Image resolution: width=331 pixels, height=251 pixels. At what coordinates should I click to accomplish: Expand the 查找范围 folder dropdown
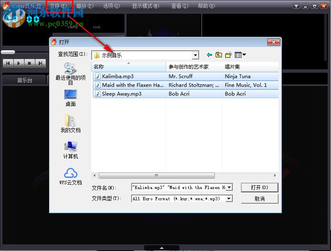pyautogui.click(x=195, y=55)
